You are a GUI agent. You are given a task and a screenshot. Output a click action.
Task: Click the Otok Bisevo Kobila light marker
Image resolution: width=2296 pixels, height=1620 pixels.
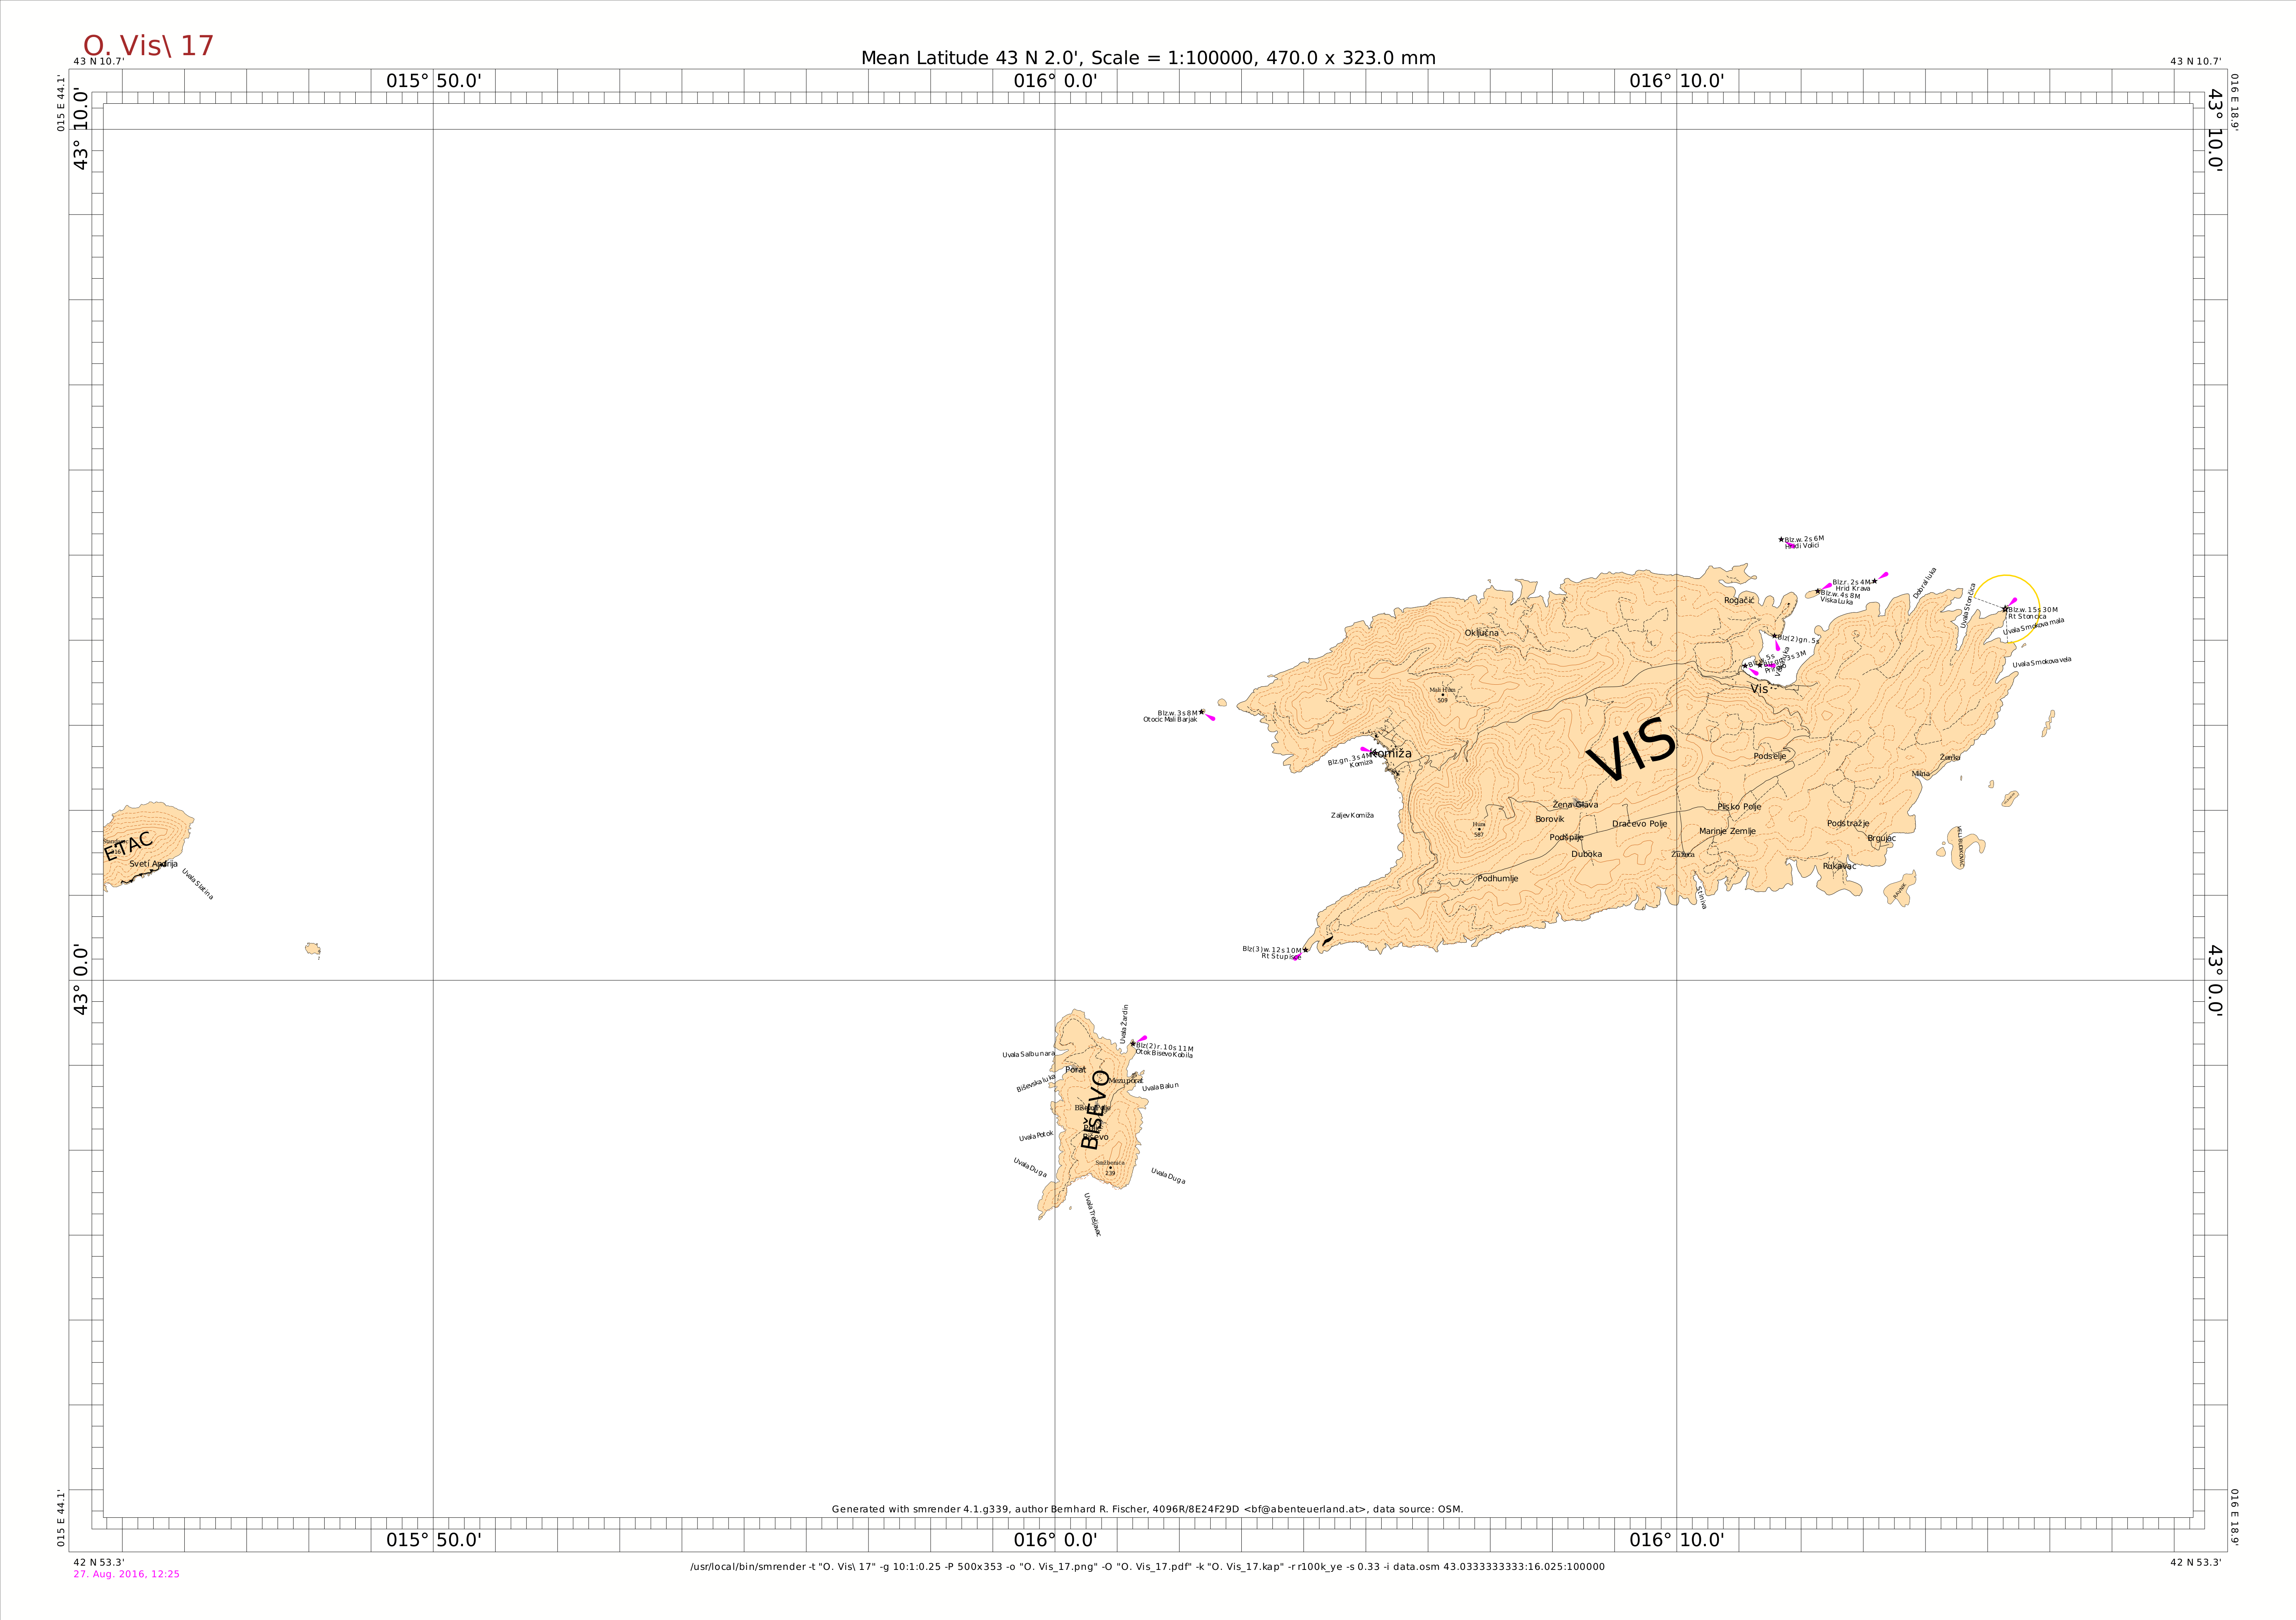(1133, 1043)
